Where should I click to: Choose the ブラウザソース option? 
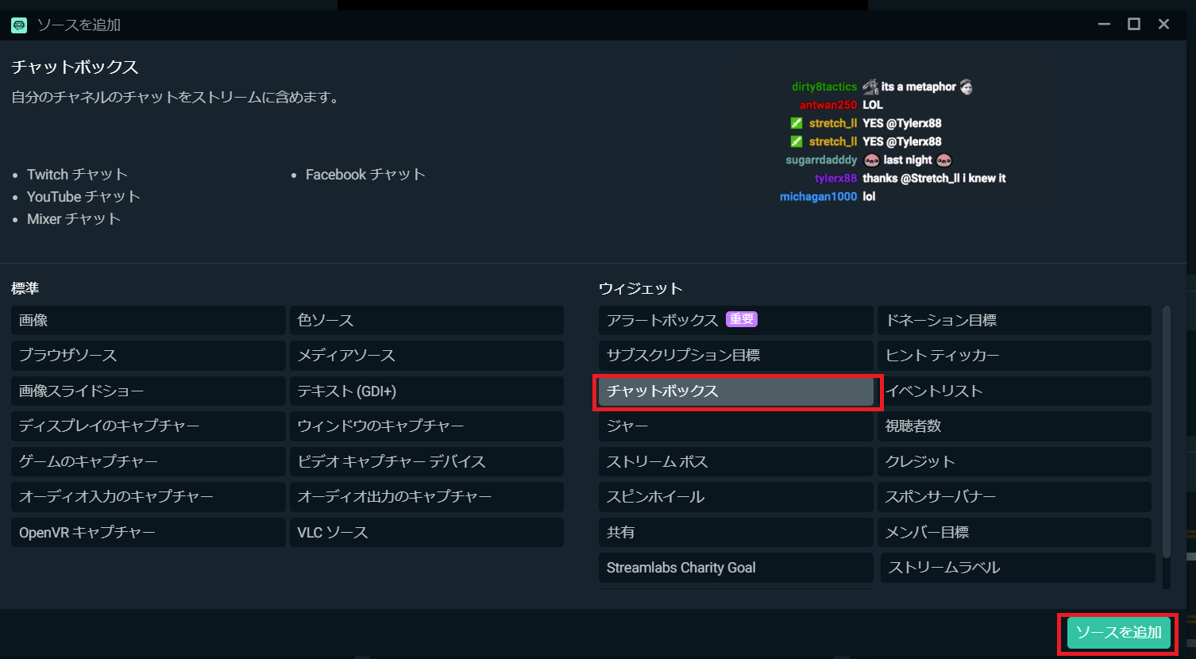click(149, 356)
